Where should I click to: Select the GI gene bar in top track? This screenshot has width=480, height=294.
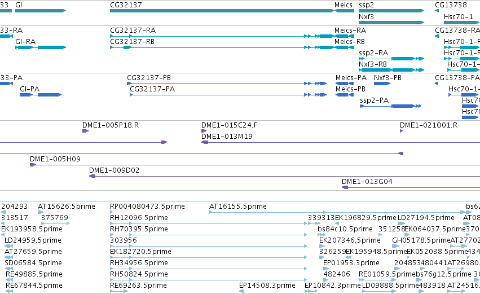pos(41,11)
